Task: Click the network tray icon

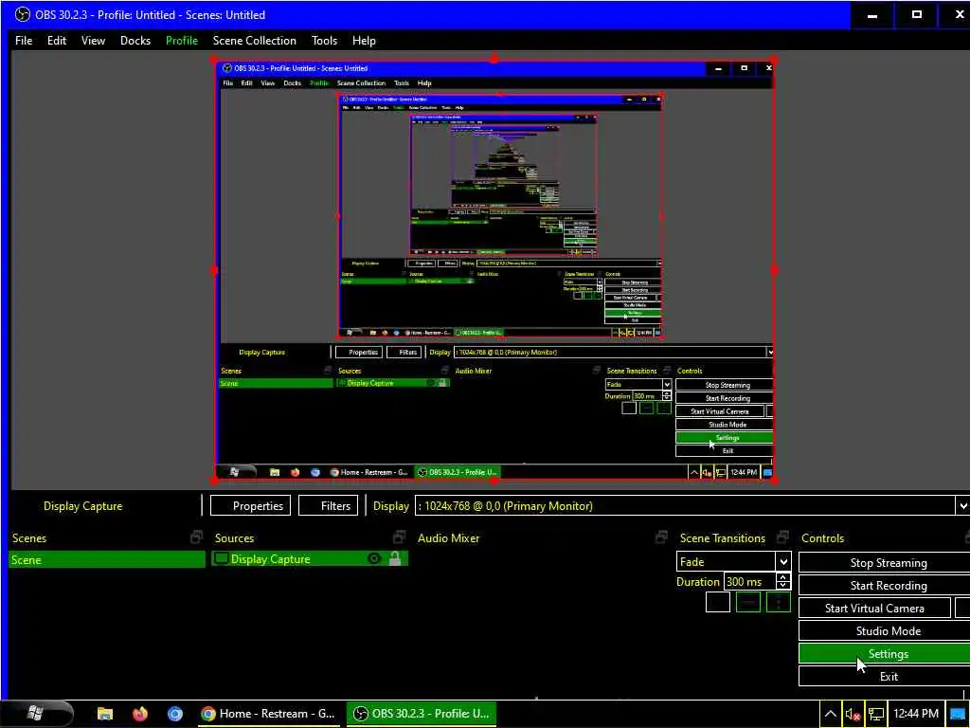Action: (875, 714)
